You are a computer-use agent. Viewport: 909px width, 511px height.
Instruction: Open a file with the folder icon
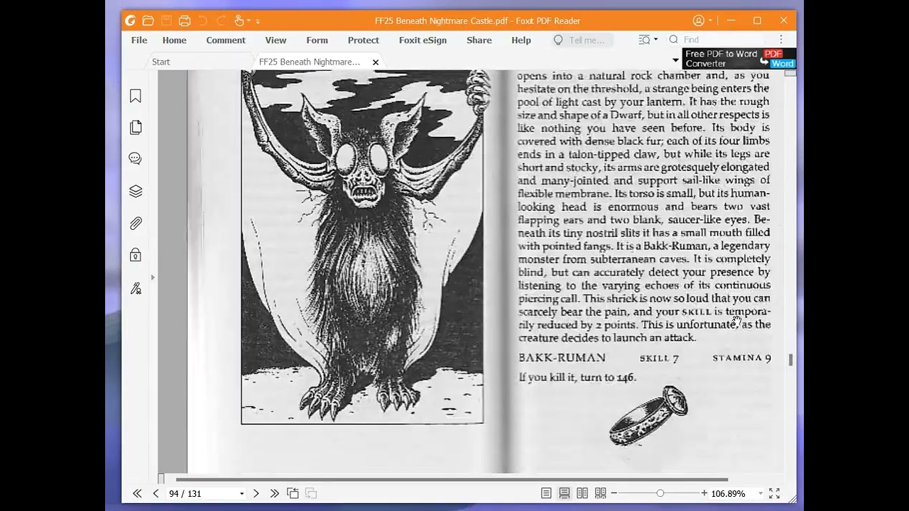(148, 21)
